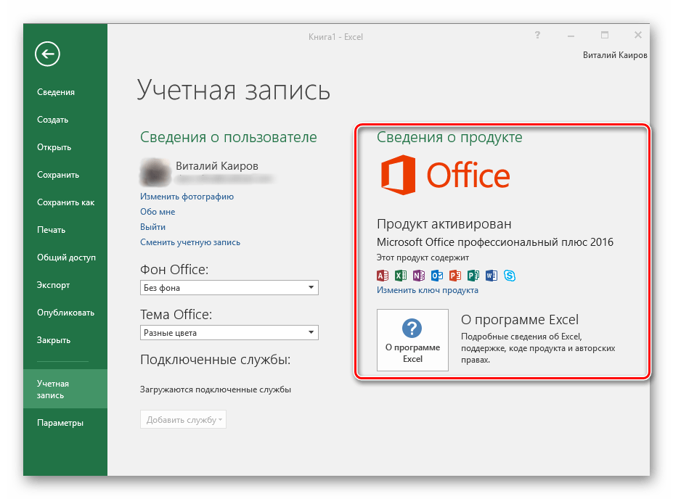The width and height of the screenshot is (673, 499).
Task: Expand the Тема Office combo box
Action: click(229, 333)
